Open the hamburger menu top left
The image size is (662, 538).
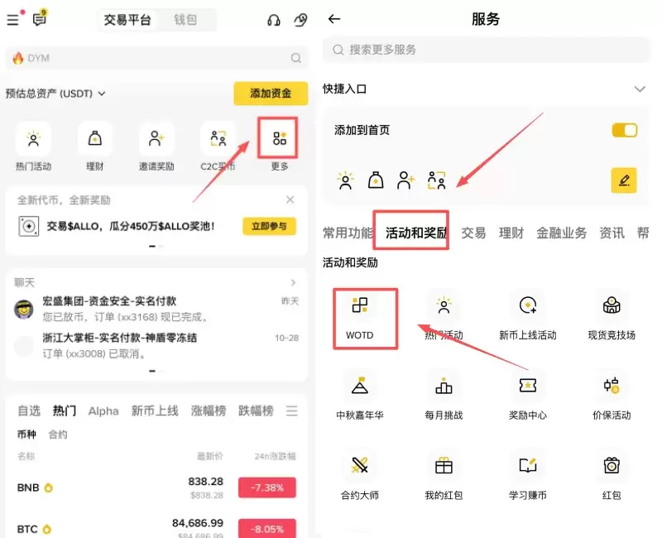(12, 20)
